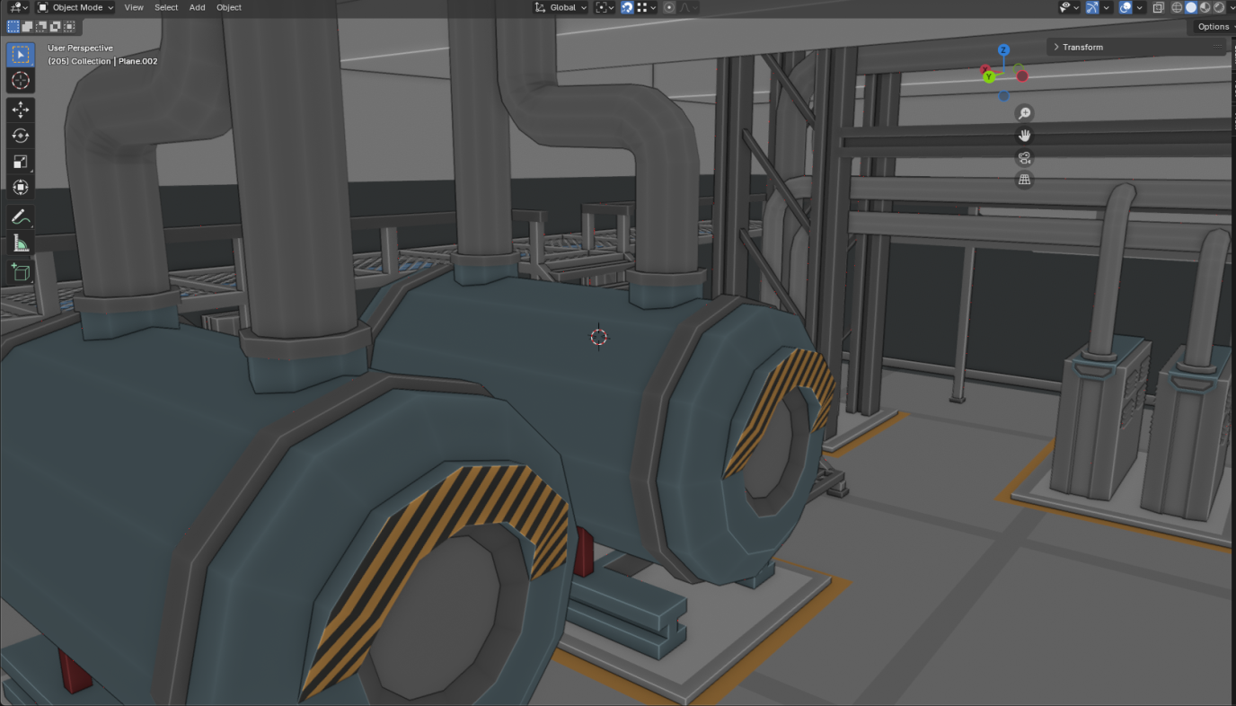Open the View menu

[134, 7]
